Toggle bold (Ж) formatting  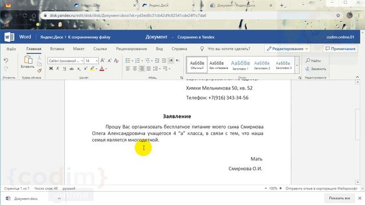coord(51,68)
